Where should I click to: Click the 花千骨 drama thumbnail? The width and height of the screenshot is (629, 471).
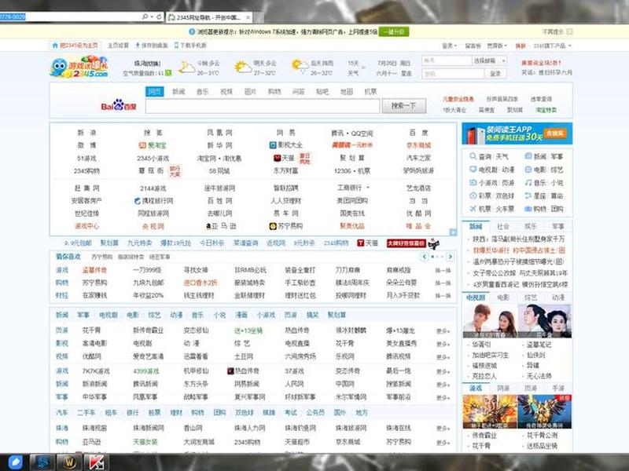pos(544,321)
